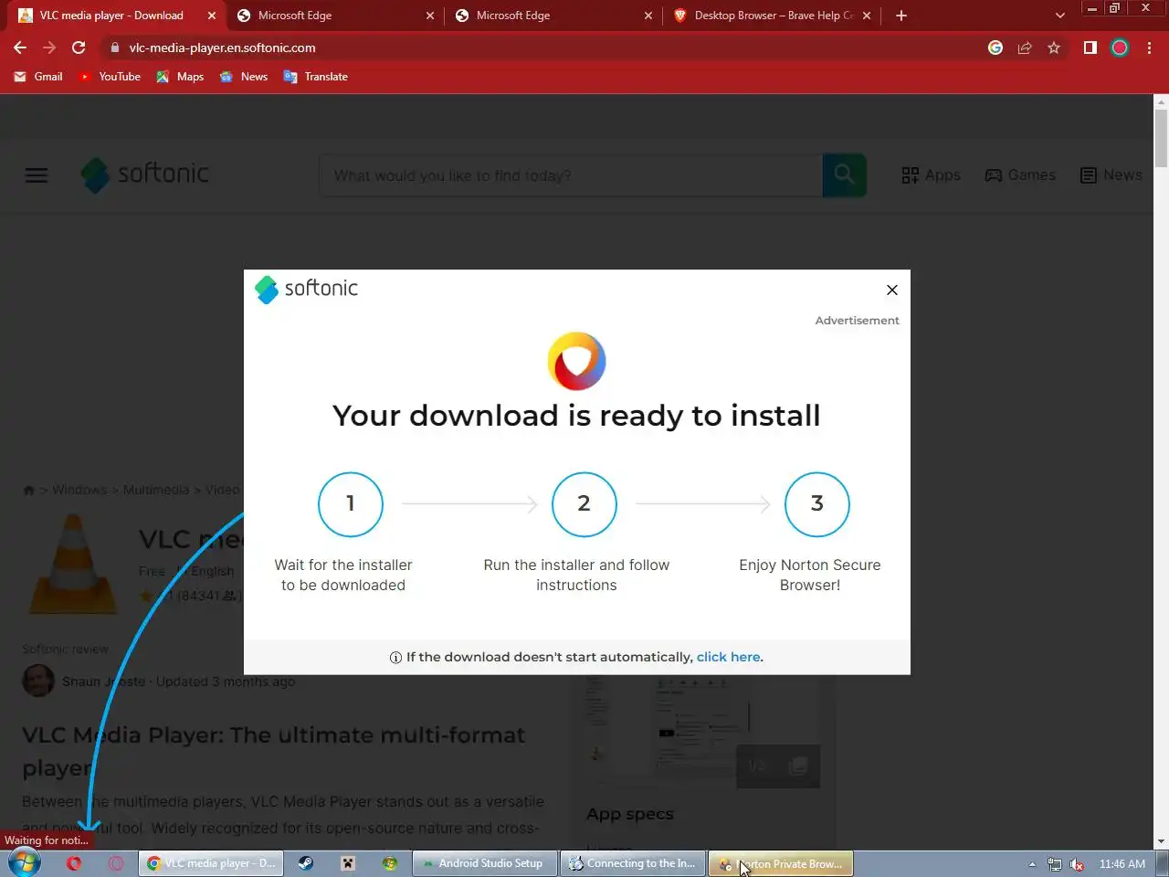Open the tab search dropdown arrow
This screenshot has width=1169, height=877.
click(x=1059, y=16)
